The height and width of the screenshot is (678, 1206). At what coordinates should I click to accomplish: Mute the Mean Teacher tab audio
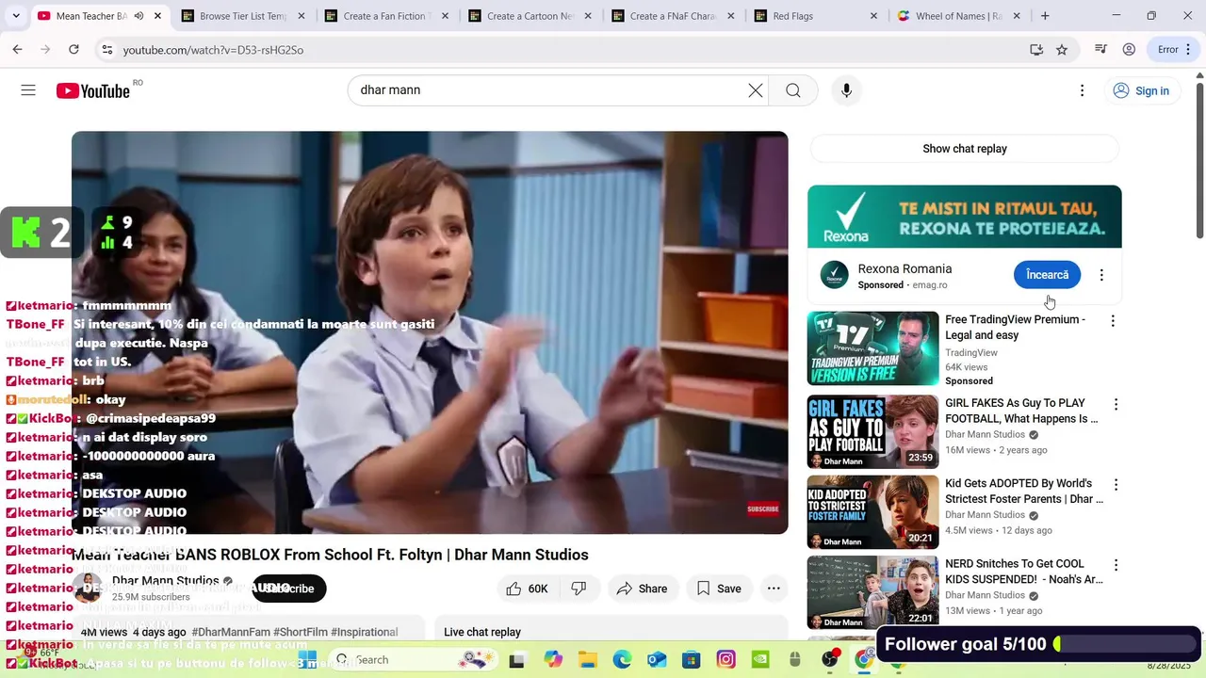coord(139,16)
